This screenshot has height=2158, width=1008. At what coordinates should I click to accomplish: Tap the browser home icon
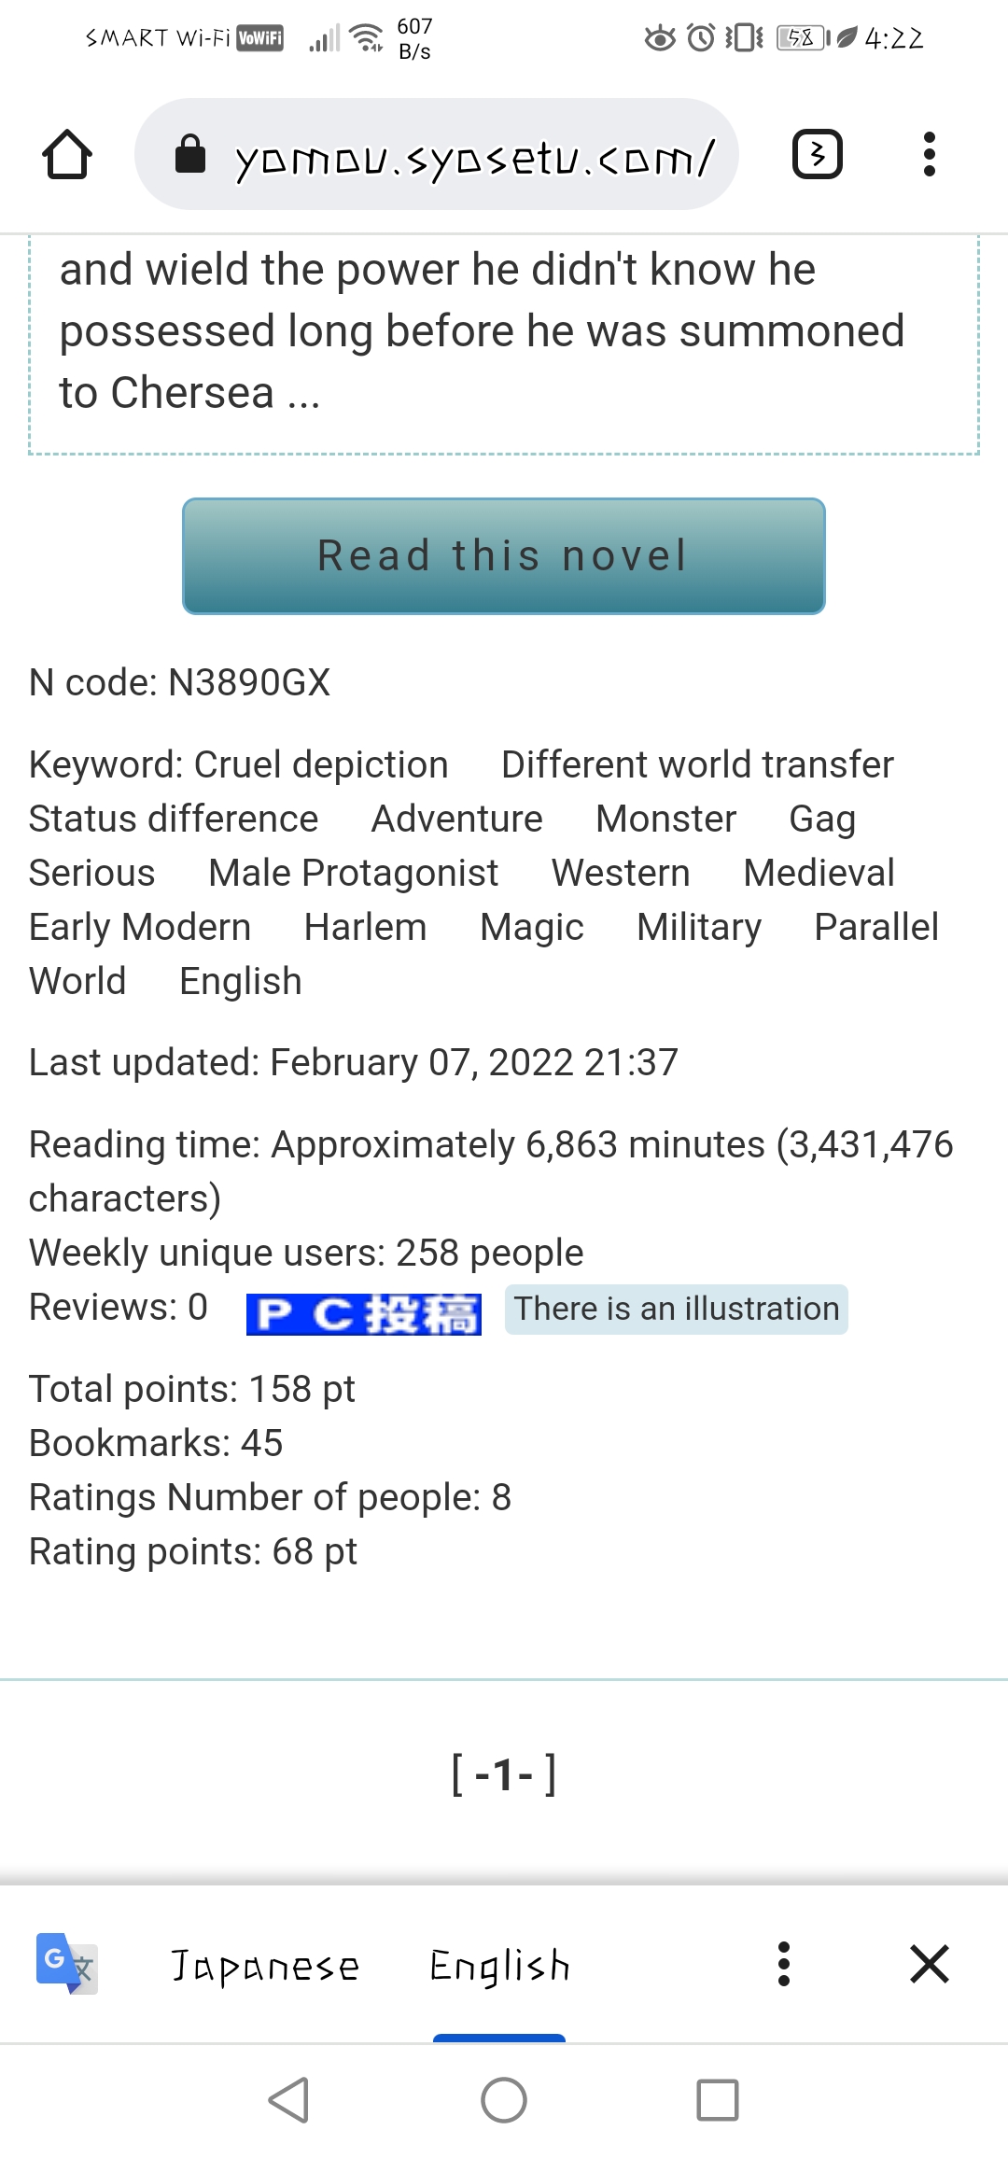tap(68, 154)
